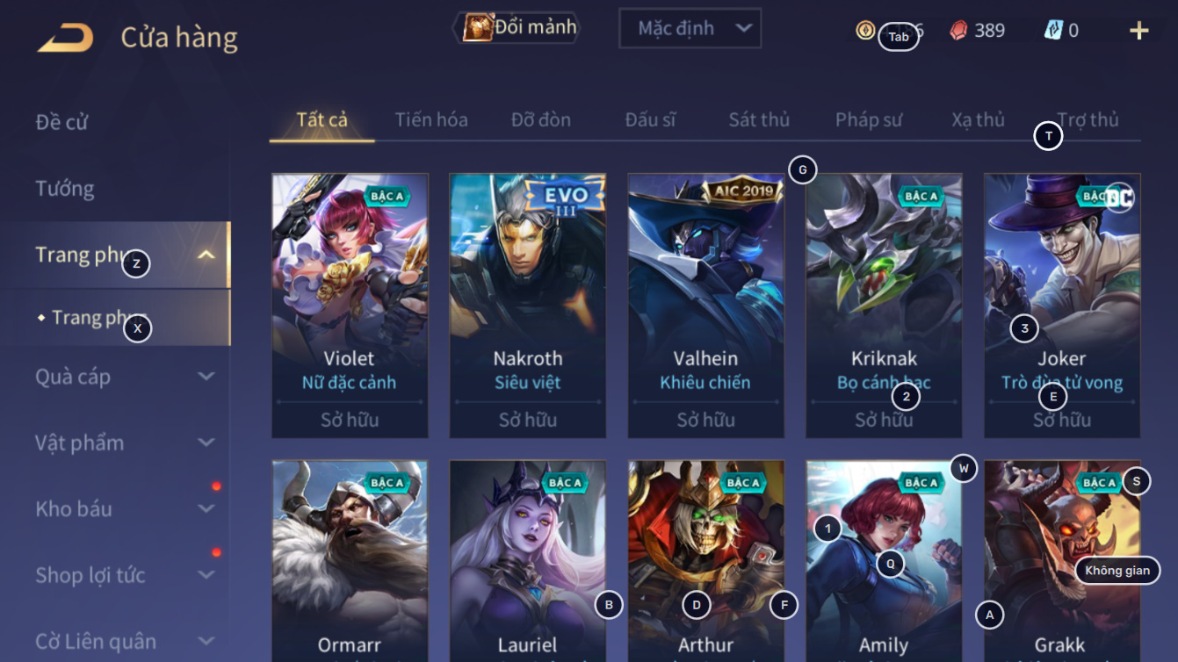Click the EVO III badge on Nakroth
The image size is (1178, 662).
tap(565, 198)
